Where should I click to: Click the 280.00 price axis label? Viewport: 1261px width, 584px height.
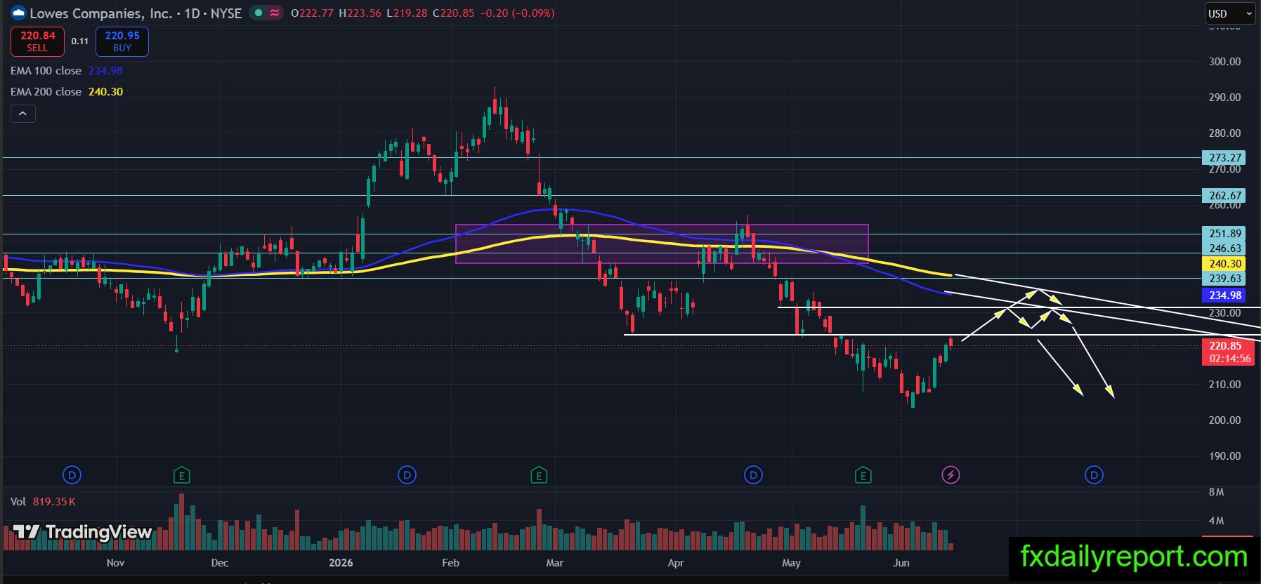point(1224,133)
